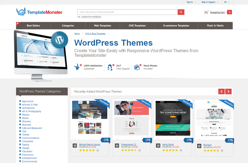248x163 pixels.
Task: Click the 'responsive wordpress' example link
Action: click(x=91, y=17)
